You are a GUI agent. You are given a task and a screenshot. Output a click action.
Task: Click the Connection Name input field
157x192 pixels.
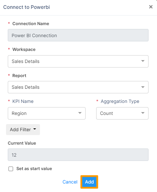pos(78,35)
